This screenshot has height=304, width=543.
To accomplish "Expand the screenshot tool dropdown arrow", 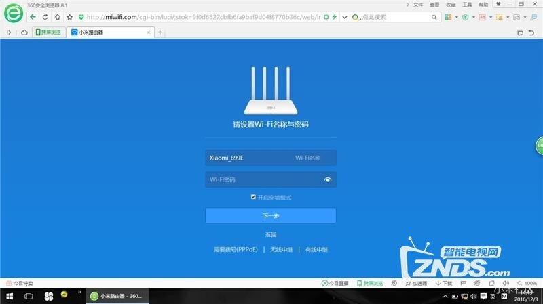I will coord(525,17).
